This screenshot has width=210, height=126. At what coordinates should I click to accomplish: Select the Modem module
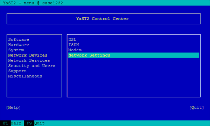pos(75,50)
